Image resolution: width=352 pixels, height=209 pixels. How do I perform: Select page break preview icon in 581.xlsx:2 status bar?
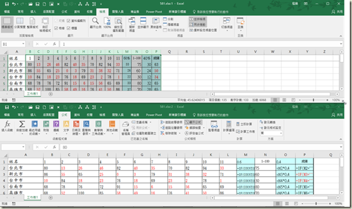click(x=296, y=204)
